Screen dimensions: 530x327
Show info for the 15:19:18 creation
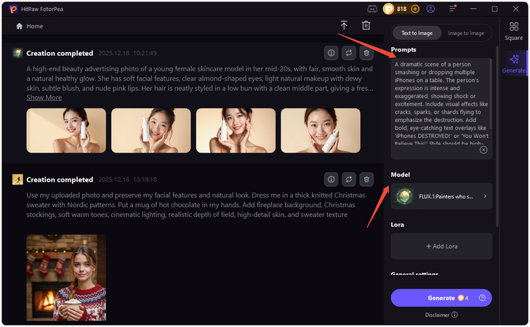(332, 179)
